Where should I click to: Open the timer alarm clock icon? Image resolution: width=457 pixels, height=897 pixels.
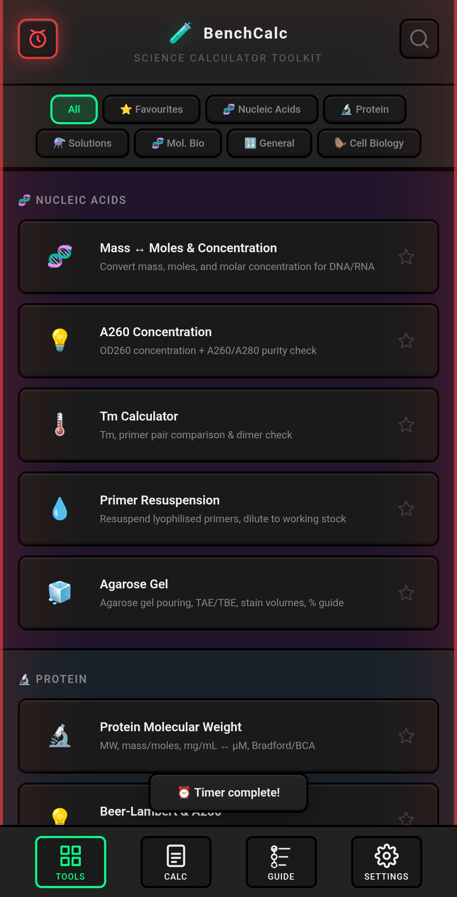pos(38,39)
